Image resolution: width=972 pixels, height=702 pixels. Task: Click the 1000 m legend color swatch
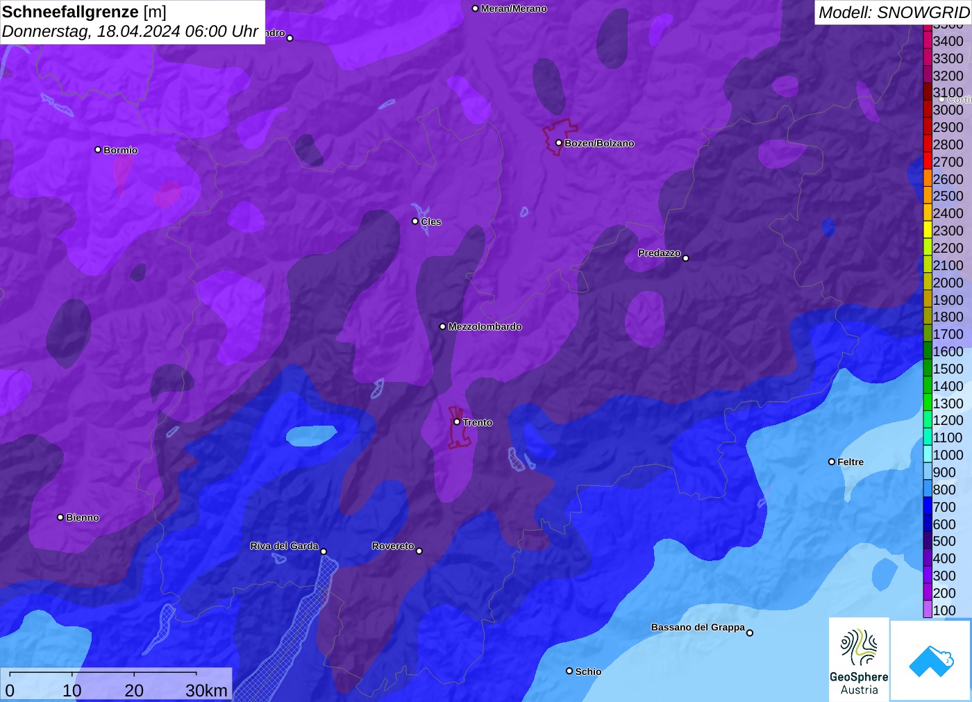(928, 455)
